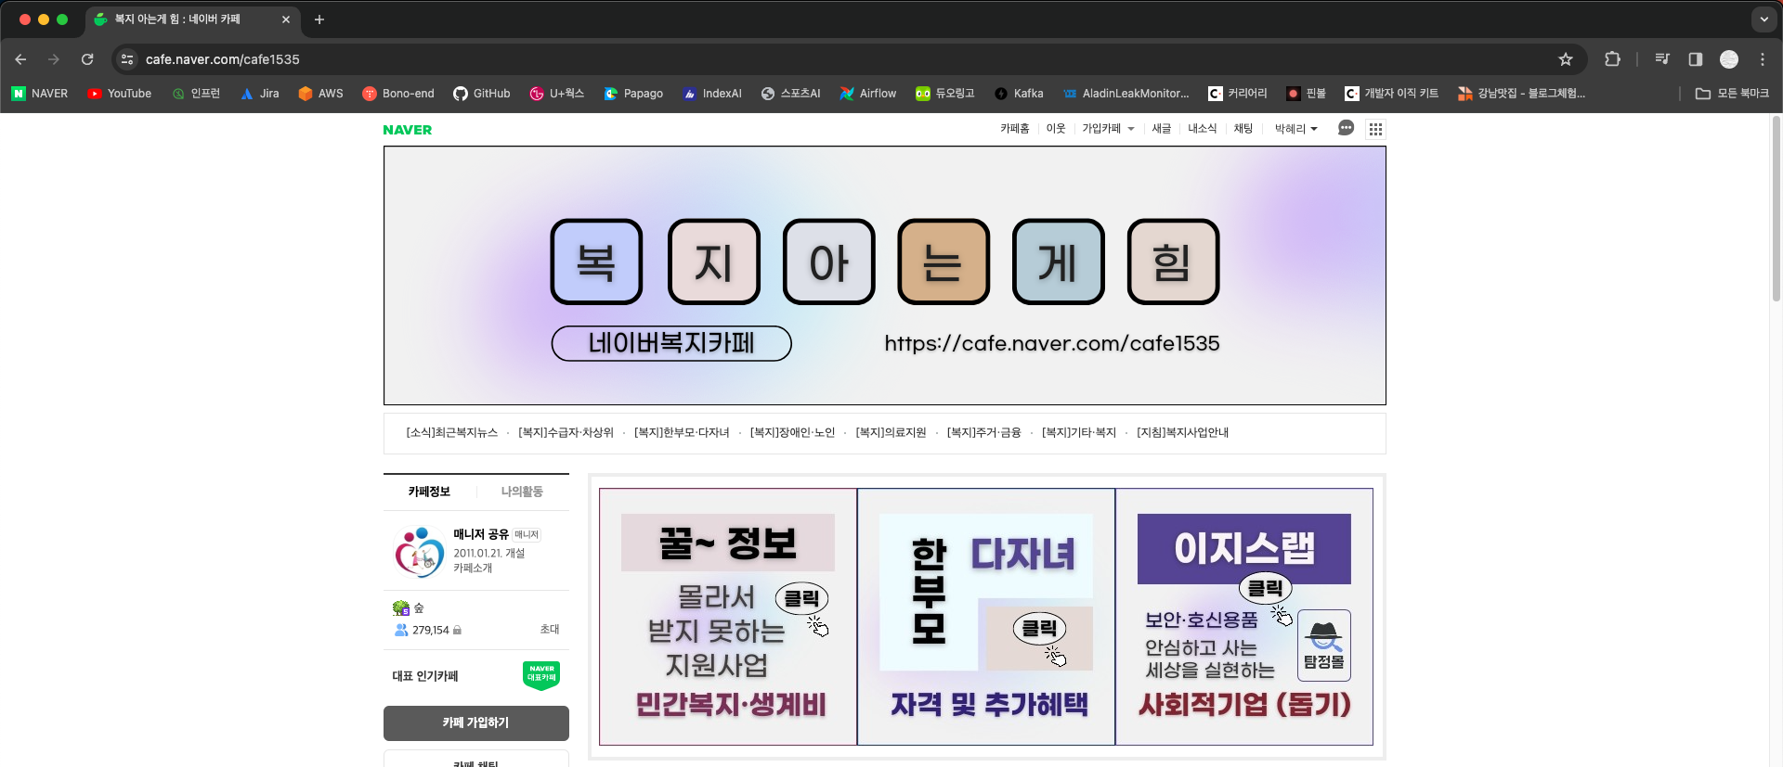Viewport: 1783px width, 767px height.
Task: Open the Naver services grid icon
Action: (x=1375, y=129)
